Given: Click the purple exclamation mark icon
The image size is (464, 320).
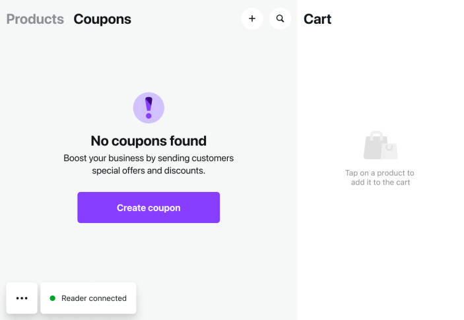Looking at the screenshot, I should click(149, 106).
